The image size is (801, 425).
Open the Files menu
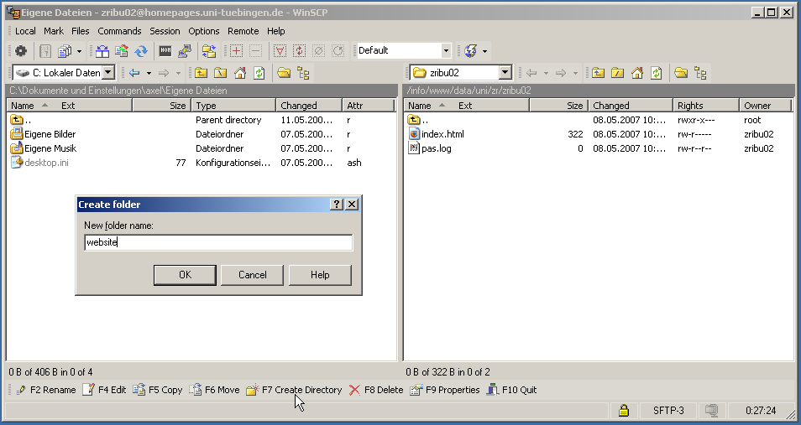click(x=81, y=31)
